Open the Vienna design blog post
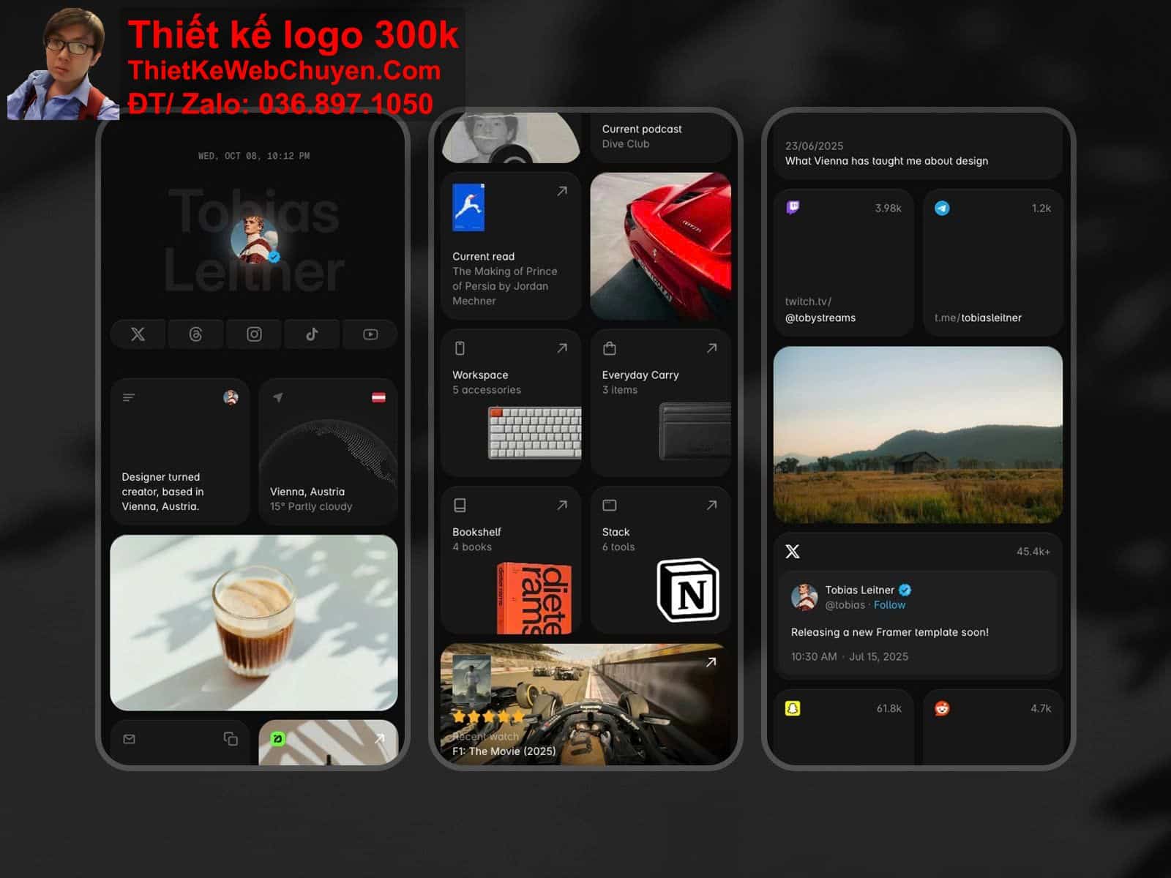 point(886,161)
